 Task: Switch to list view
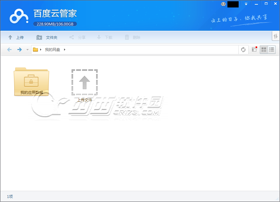pos(272,50)
